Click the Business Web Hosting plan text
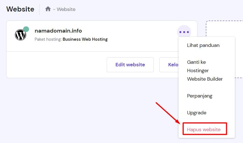The width and height of the screenshot is (243, 143). point(85,39)
